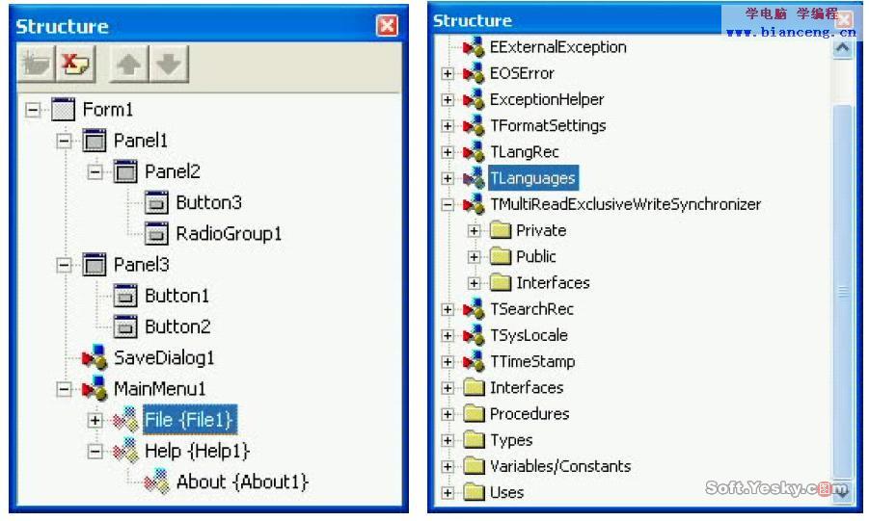The height and width of the screenshot is (521, 869).
Task: Click the New Item toolbar button
Action: point(36,65)
